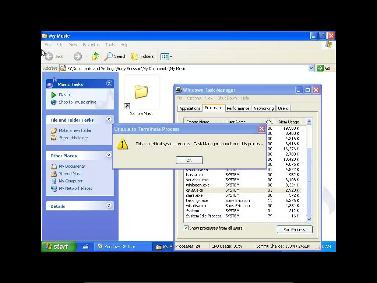Open Task Manager's Shut Down menu
This screenshot has height=283, width=377.
pyautogui.click(x=227, y=98)
